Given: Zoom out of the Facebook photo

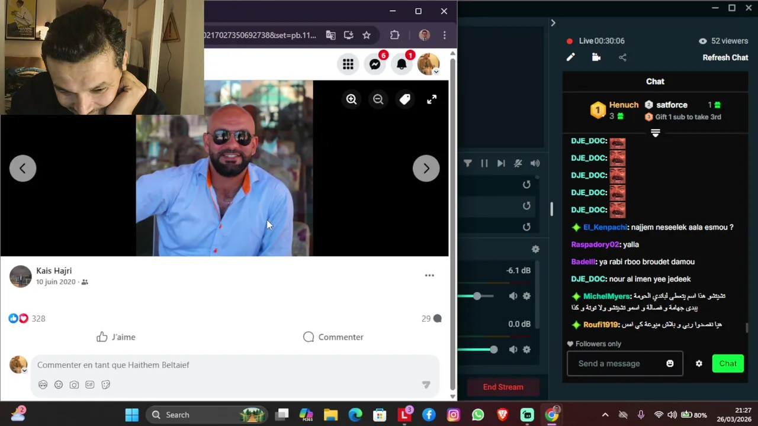Looking at the screenshot, I should click(x=378, y=99).
